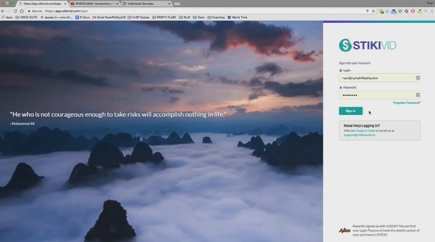Open the Support Desk link

pyautogui.click(x=365, y=131)
